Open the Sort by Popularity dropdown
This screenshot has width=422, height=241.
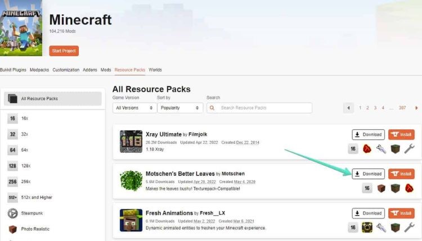click(x=180, y=108)
